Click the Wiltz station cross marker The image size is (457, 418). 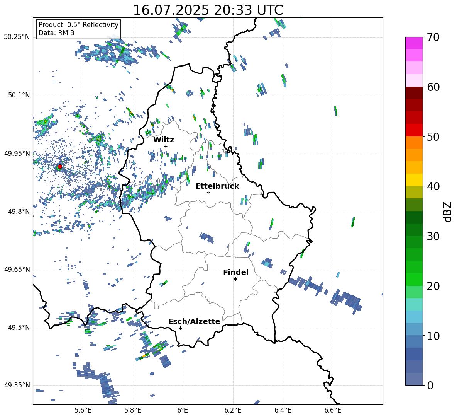[166, 146]
